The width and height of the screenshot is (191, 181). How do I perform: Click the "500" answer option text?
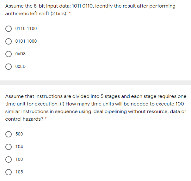[x=19, y=134]
